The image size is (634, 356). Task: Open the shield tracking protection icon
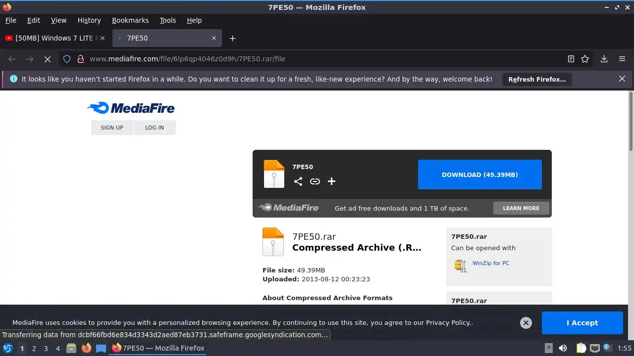67,59
